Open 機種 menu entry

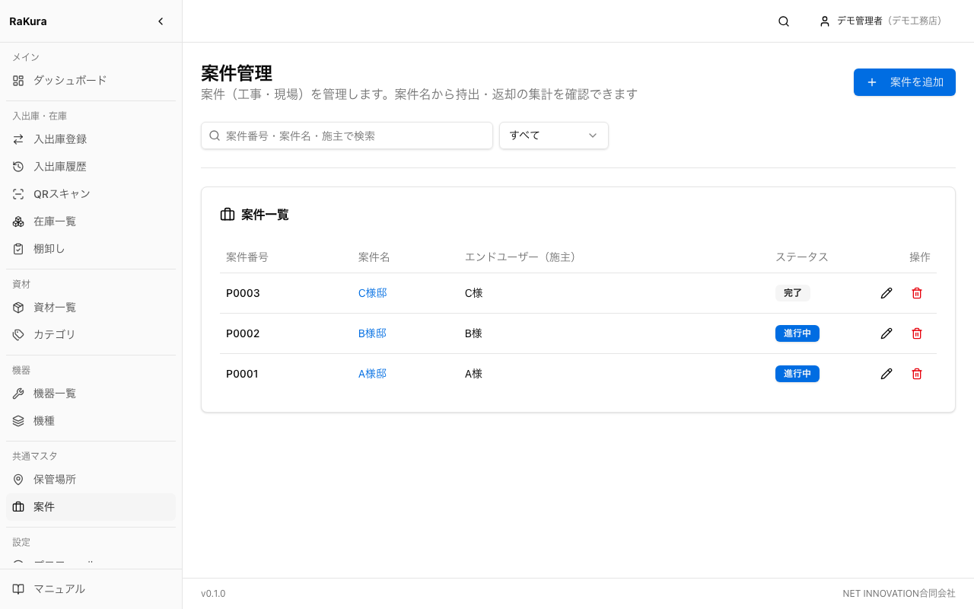point(91,421)
